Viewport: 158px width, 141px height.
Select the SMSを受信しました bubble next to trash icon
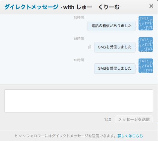pos(115,47)
